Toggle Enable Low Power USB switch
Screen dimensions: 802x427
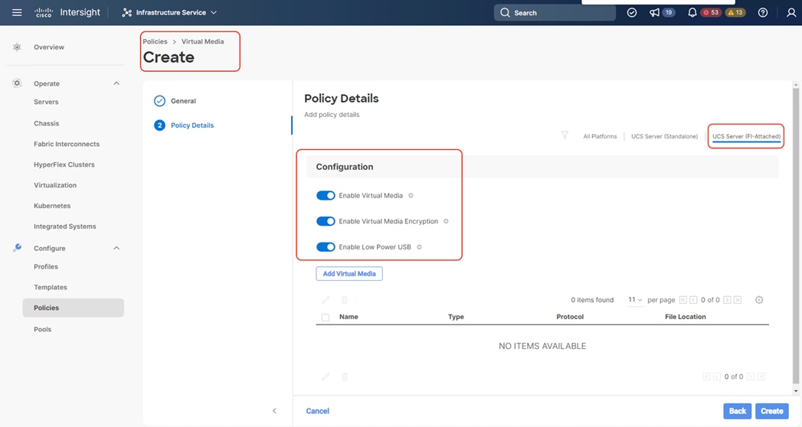tap(326, 246)
